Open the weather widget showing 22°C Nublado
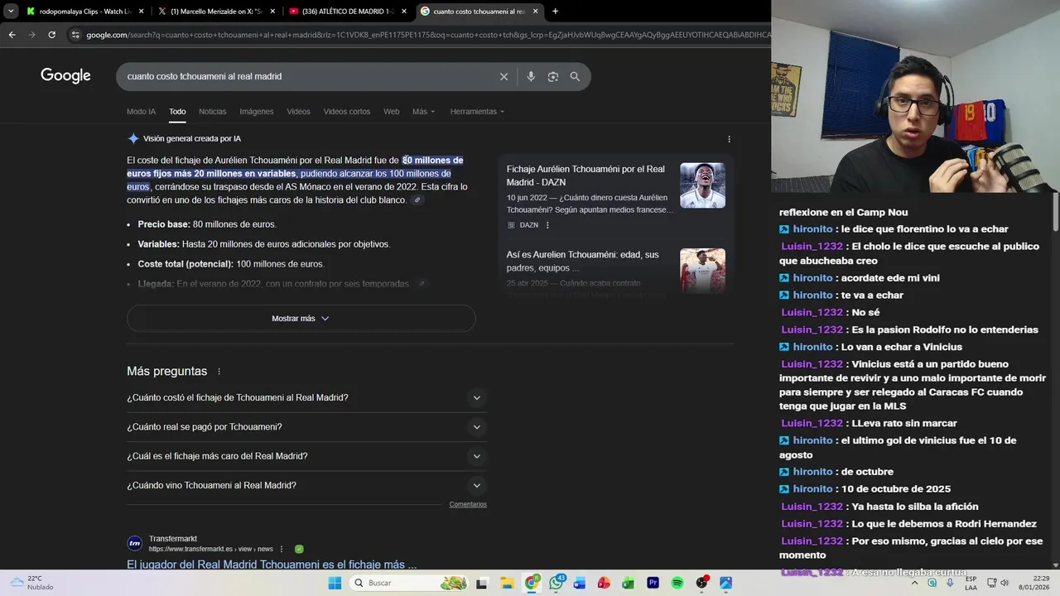The width and height of the screenshot is (1060, 596). click(x=33, y=583)
